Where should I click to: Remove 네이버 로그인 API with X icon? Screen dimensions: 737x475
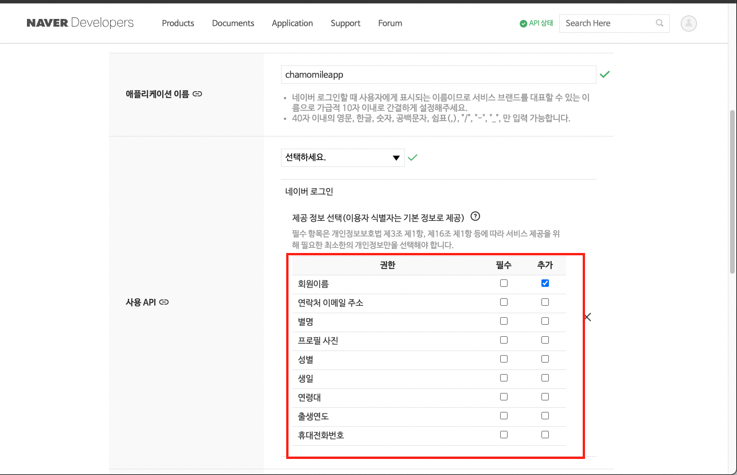[587, 317]
